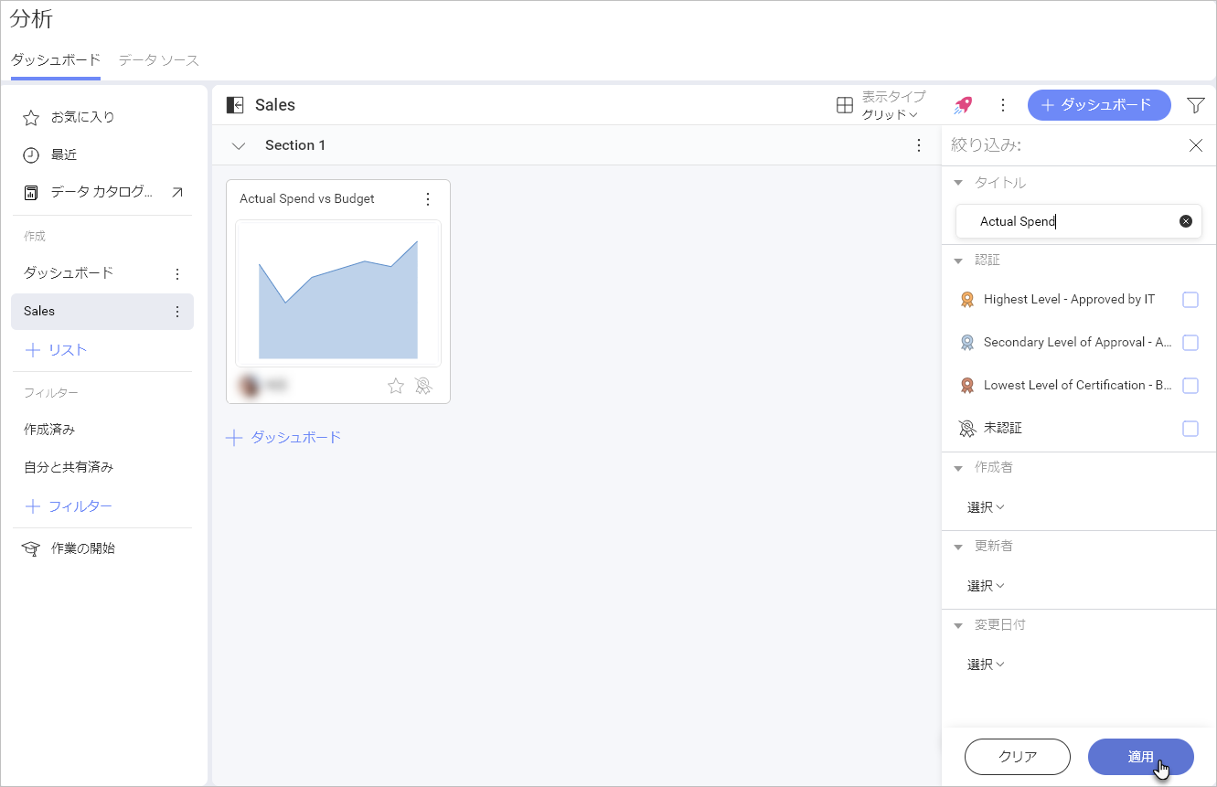The height and width of the screenshot is (787, 1217).
Task: Click the external link arrow beside データ カタログ
Action: tap(177, 192)
